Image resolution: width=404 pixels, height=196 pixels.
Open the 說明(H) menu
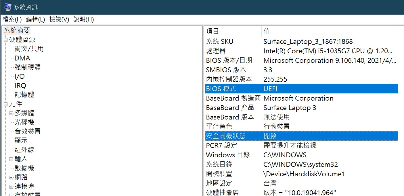(84, 19)
